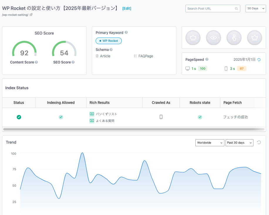Select the WP Rocket keyword tag

[x=109, y=41]
